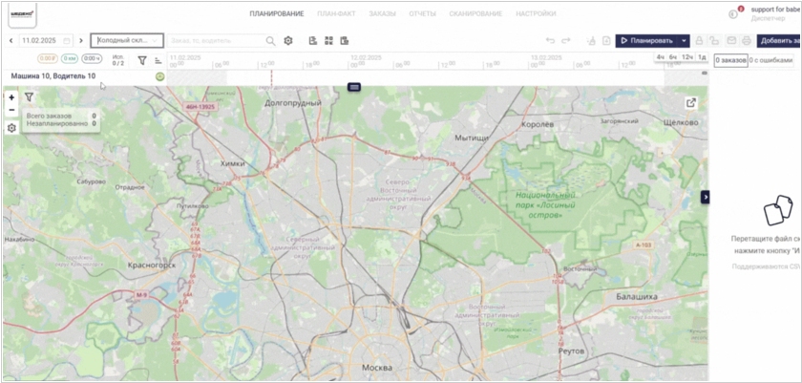Expand the Планировать dropdown arrow
This screenshot has width=802, height=383.
click(x=685, y=41)
